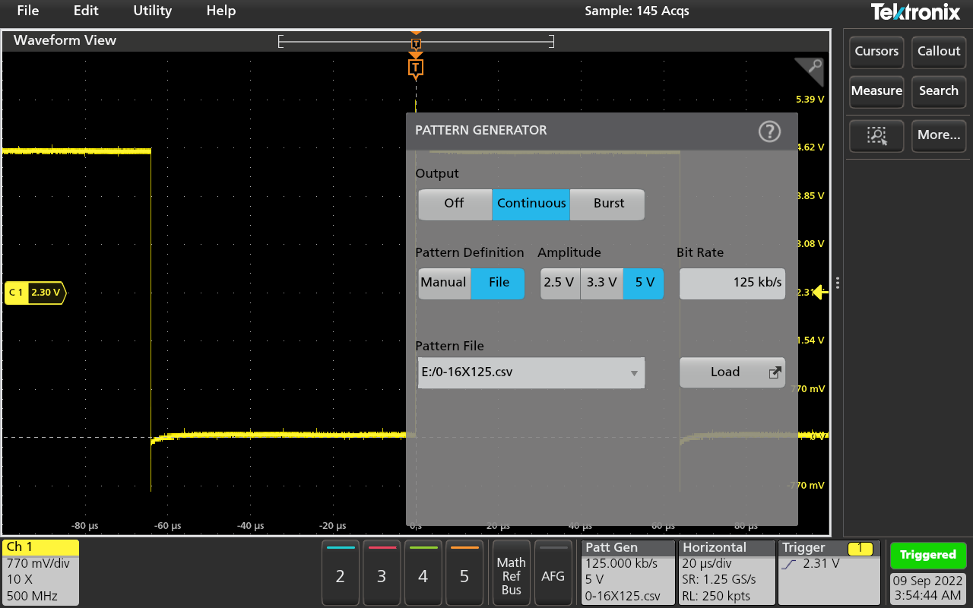
Task: Open the Pattern File dropdown
Action: coord(633,372)
